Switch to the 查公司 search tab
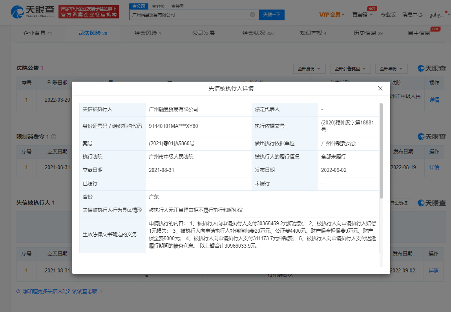 pos(139,6)
